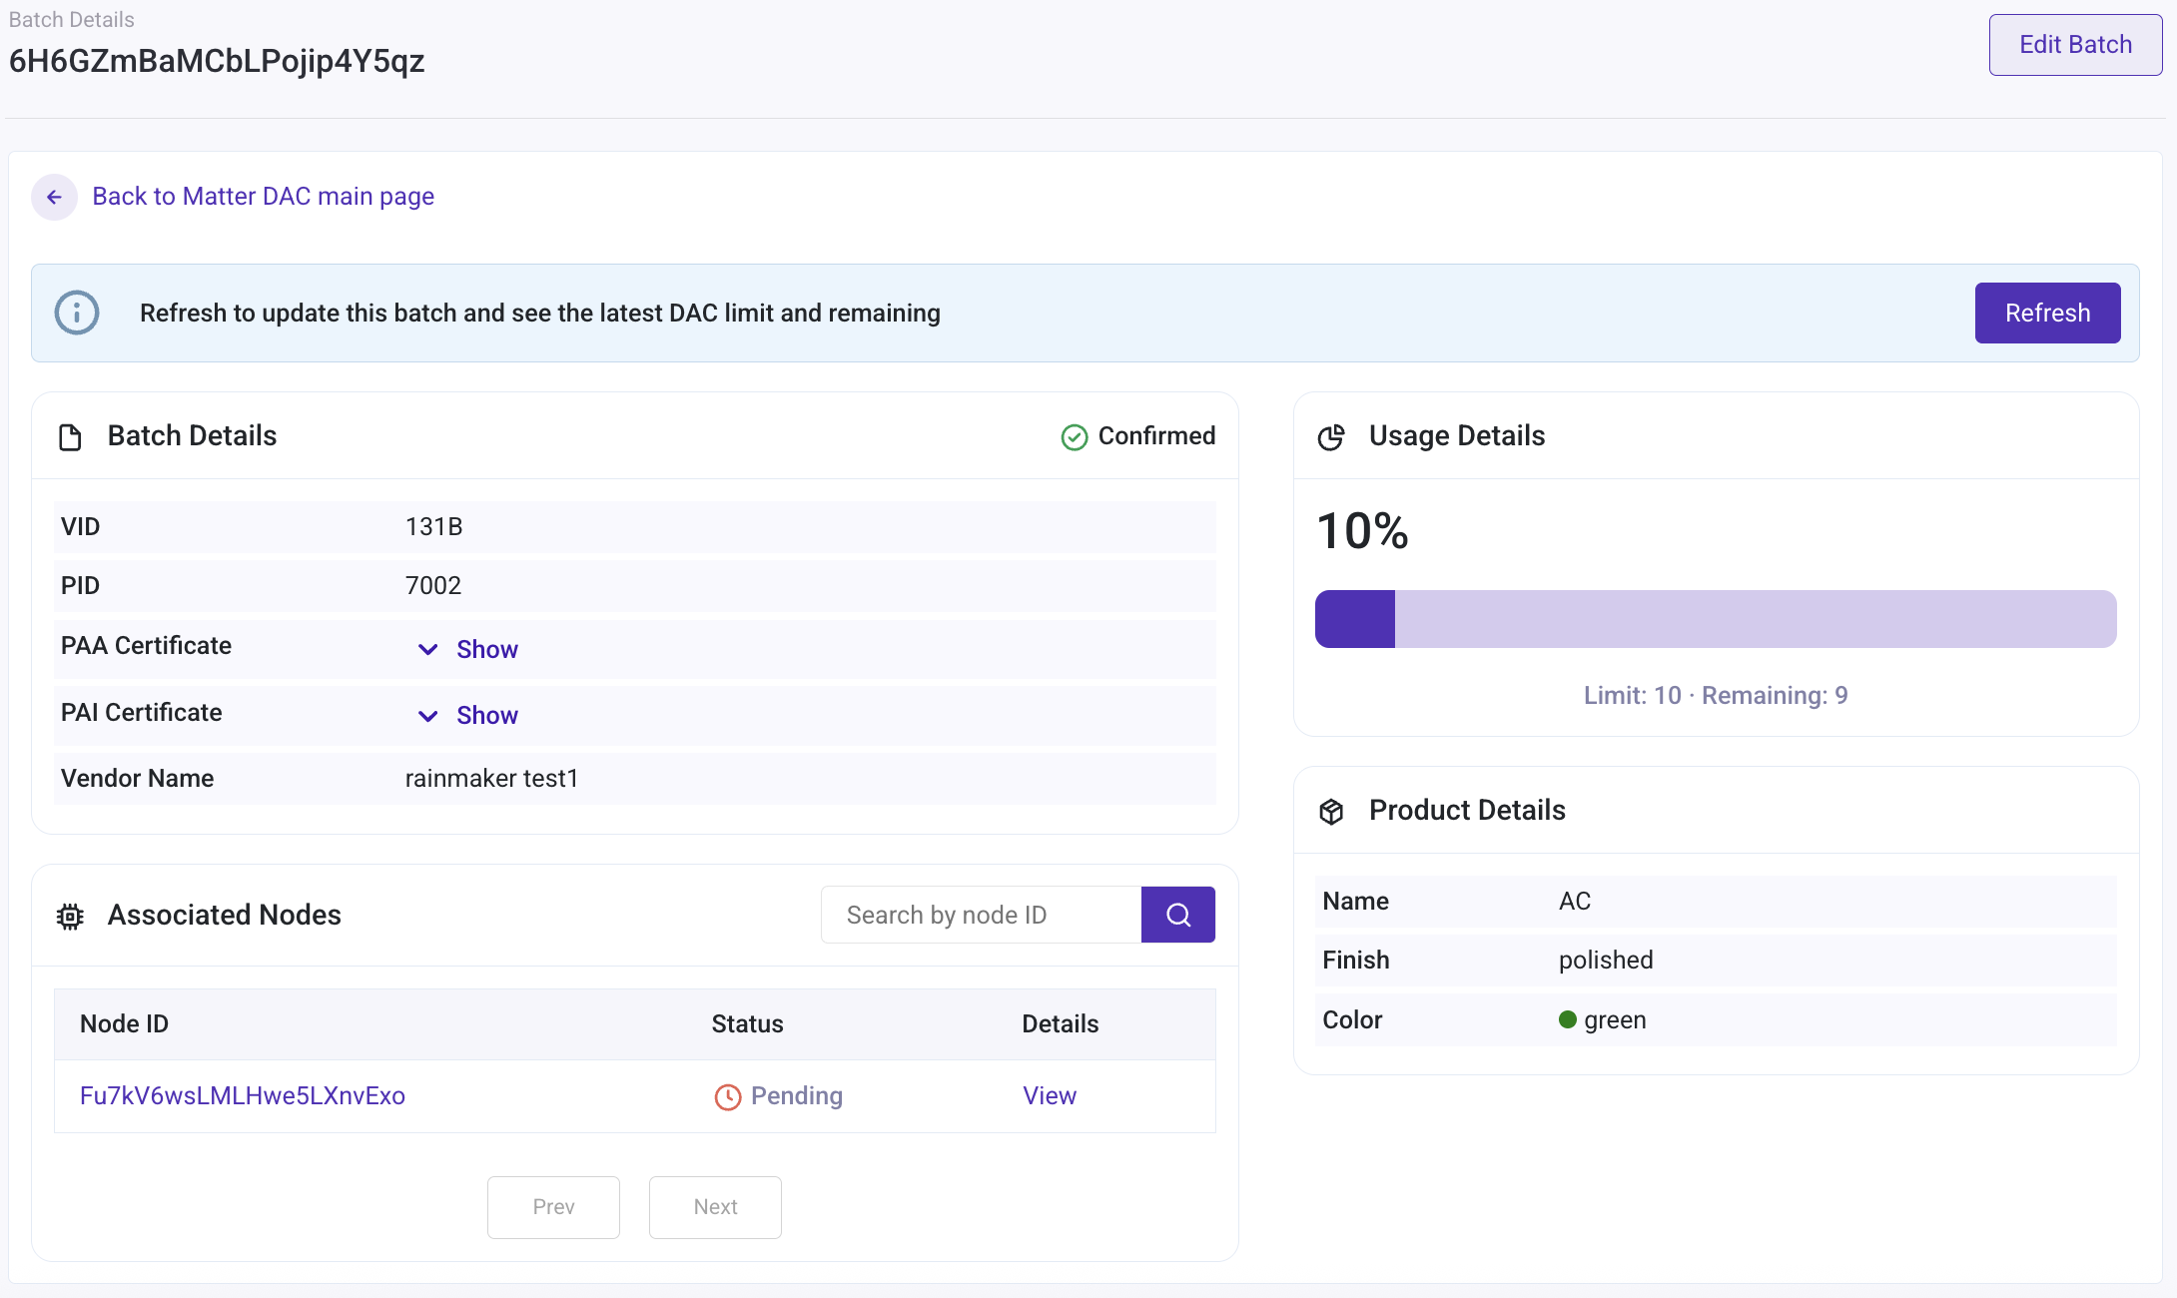The image size is (2177, 1298).
Task: Click the info icon in the refresh banner
Action: point(77,313)
